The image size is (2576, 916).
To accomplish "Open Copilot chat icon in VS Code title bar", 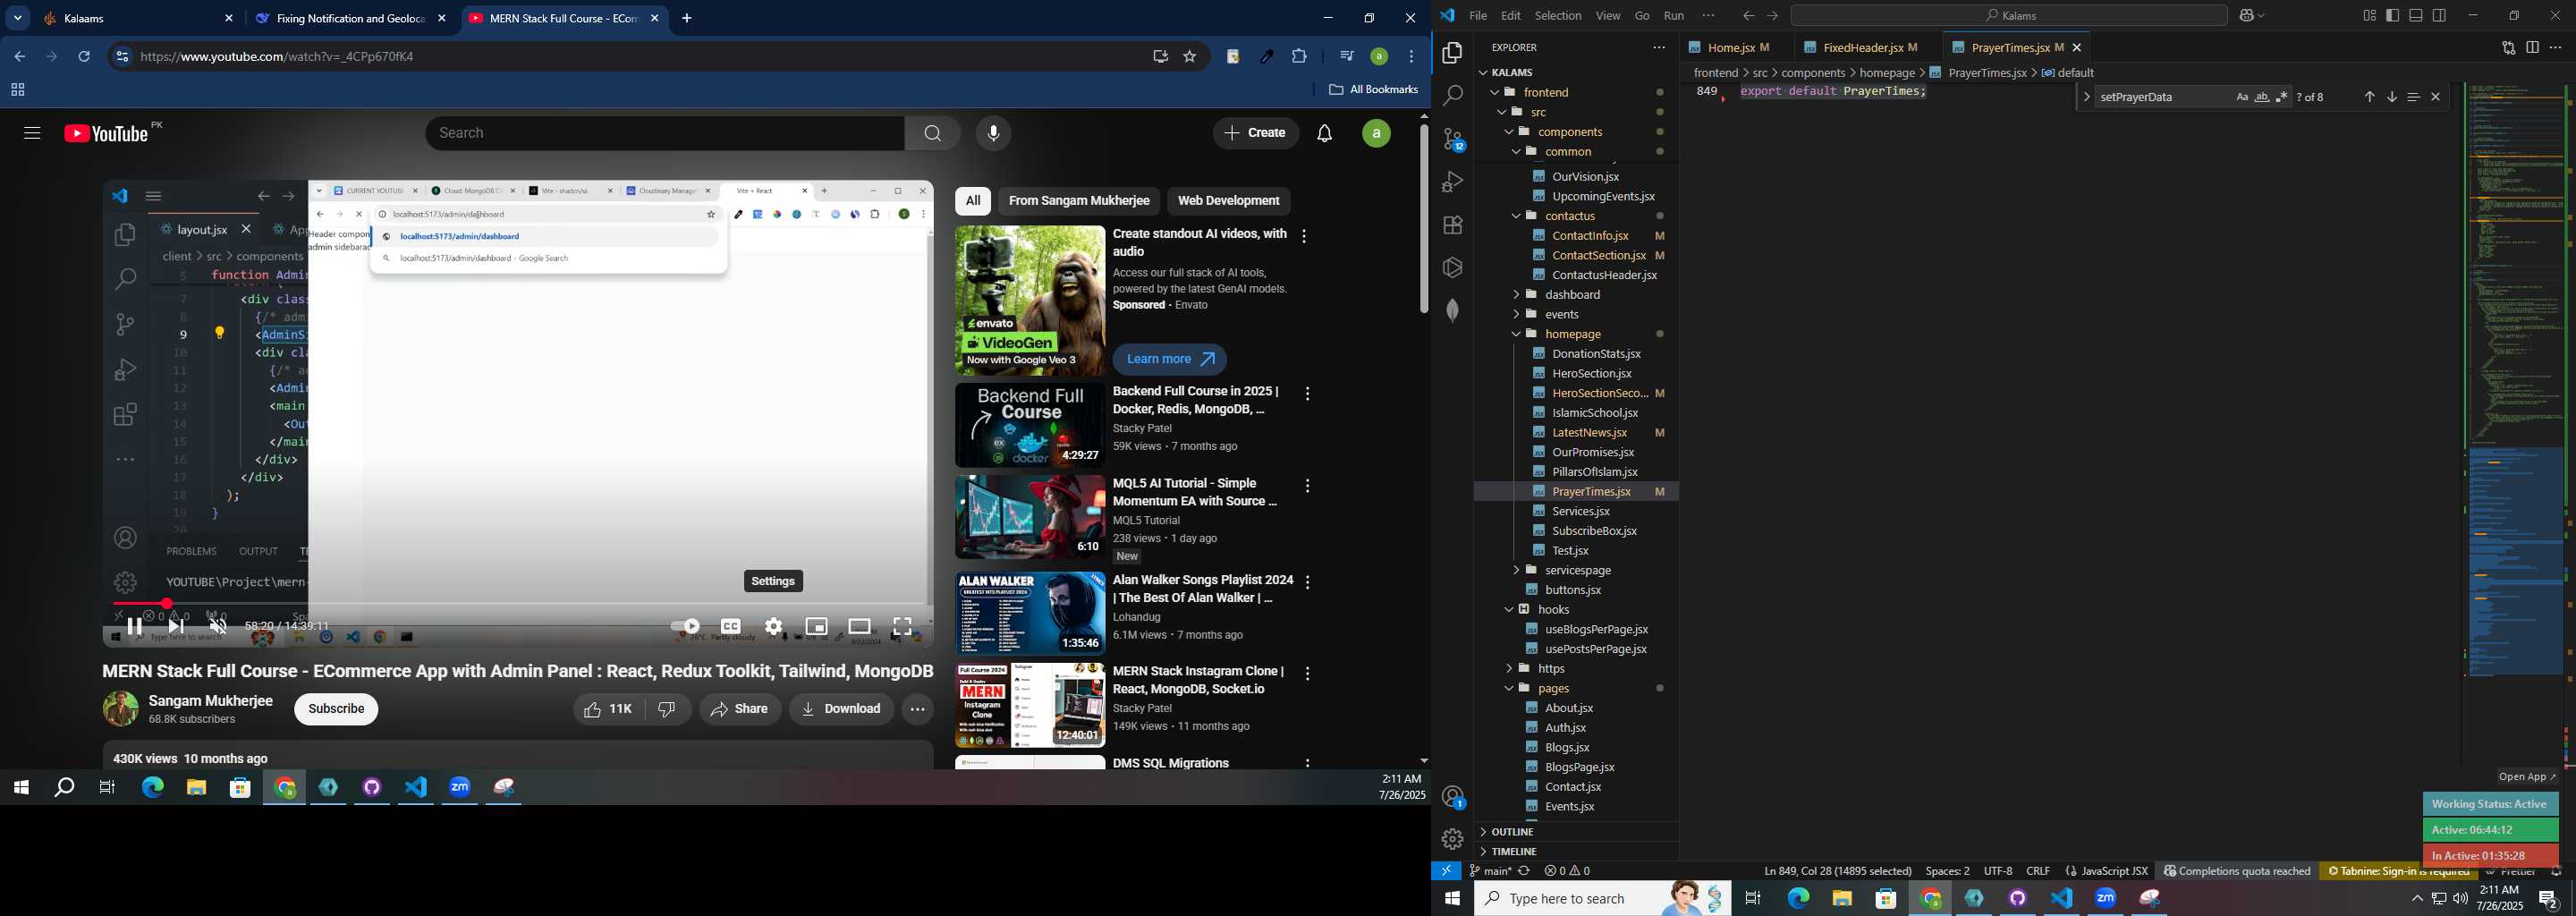I will tap(2248, 16).
